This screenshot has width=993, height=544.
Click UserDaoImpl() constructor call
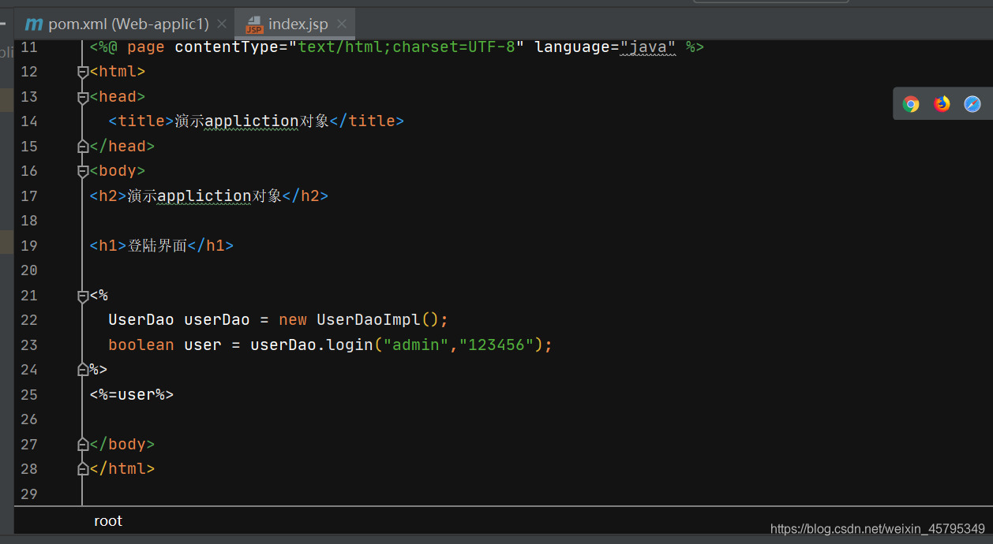(377, 320)
